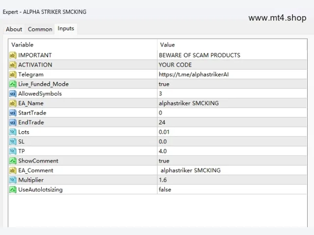
Task: Select the Telegram variable name
Action: coord(31,74)
